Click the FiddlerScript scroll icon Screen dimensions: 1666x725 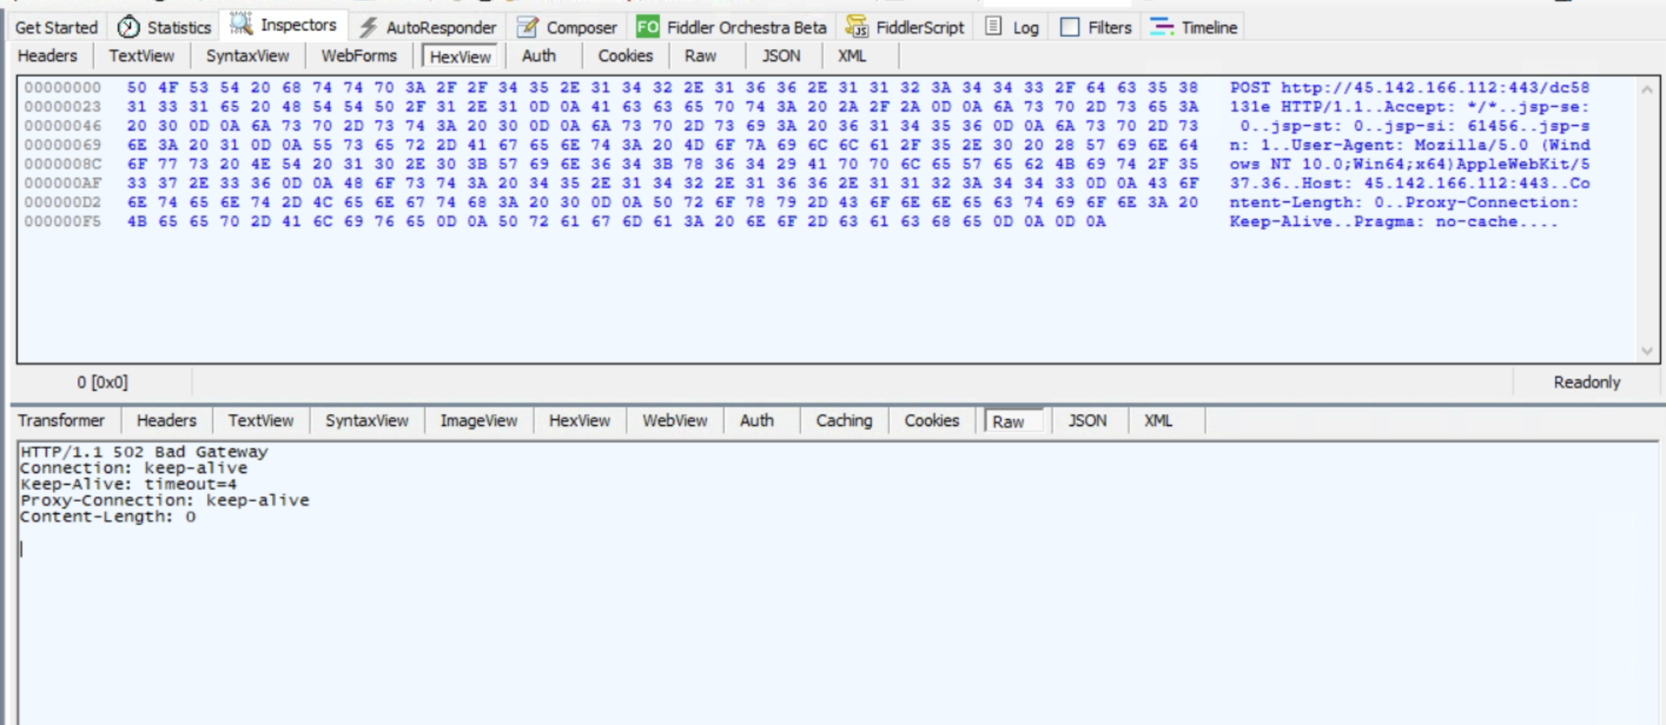pos(857,27)
